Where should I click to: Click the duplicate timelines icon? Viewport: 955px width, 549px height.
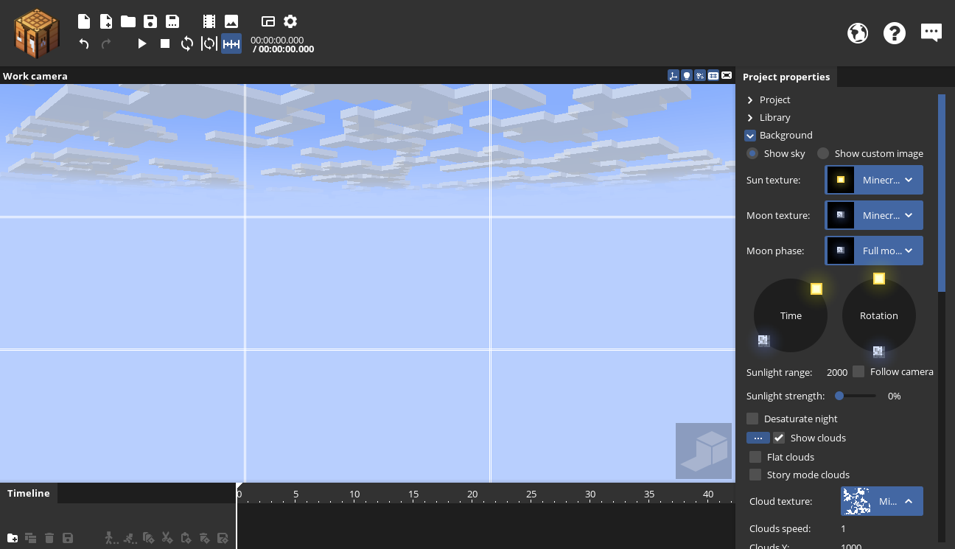pos(31,538)
